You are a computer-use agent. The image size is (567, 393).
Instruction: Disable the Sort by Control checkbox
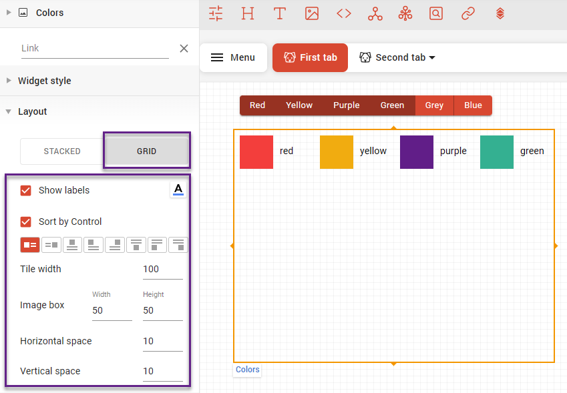(26, 222)
